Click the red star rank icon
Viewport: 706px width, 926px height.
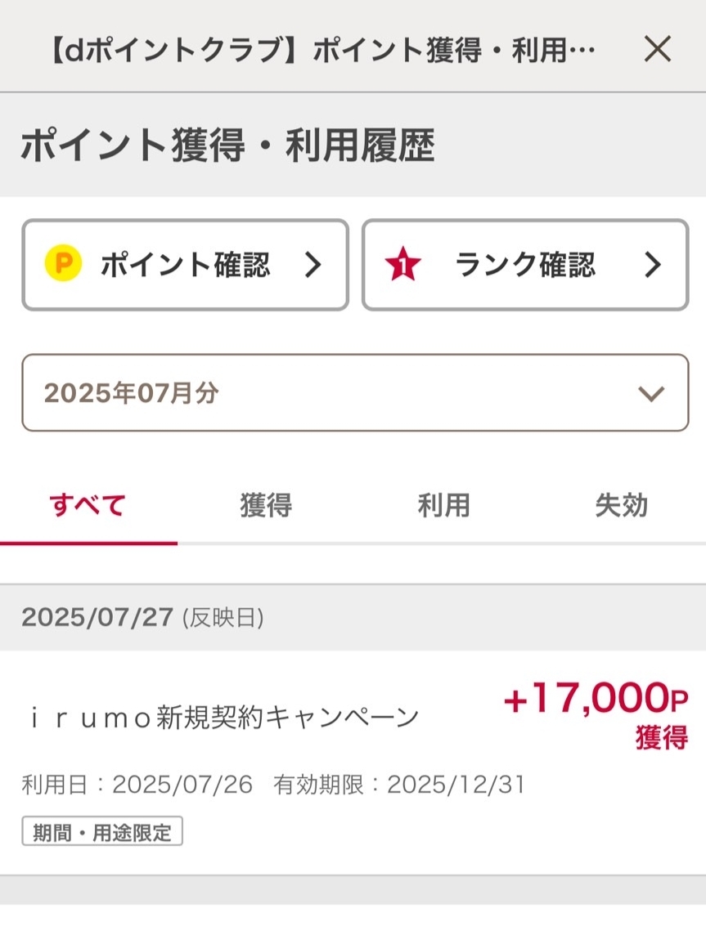point(402,265)
